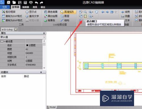Close the a-21-1.dwg tab

(x=16, y=29)
